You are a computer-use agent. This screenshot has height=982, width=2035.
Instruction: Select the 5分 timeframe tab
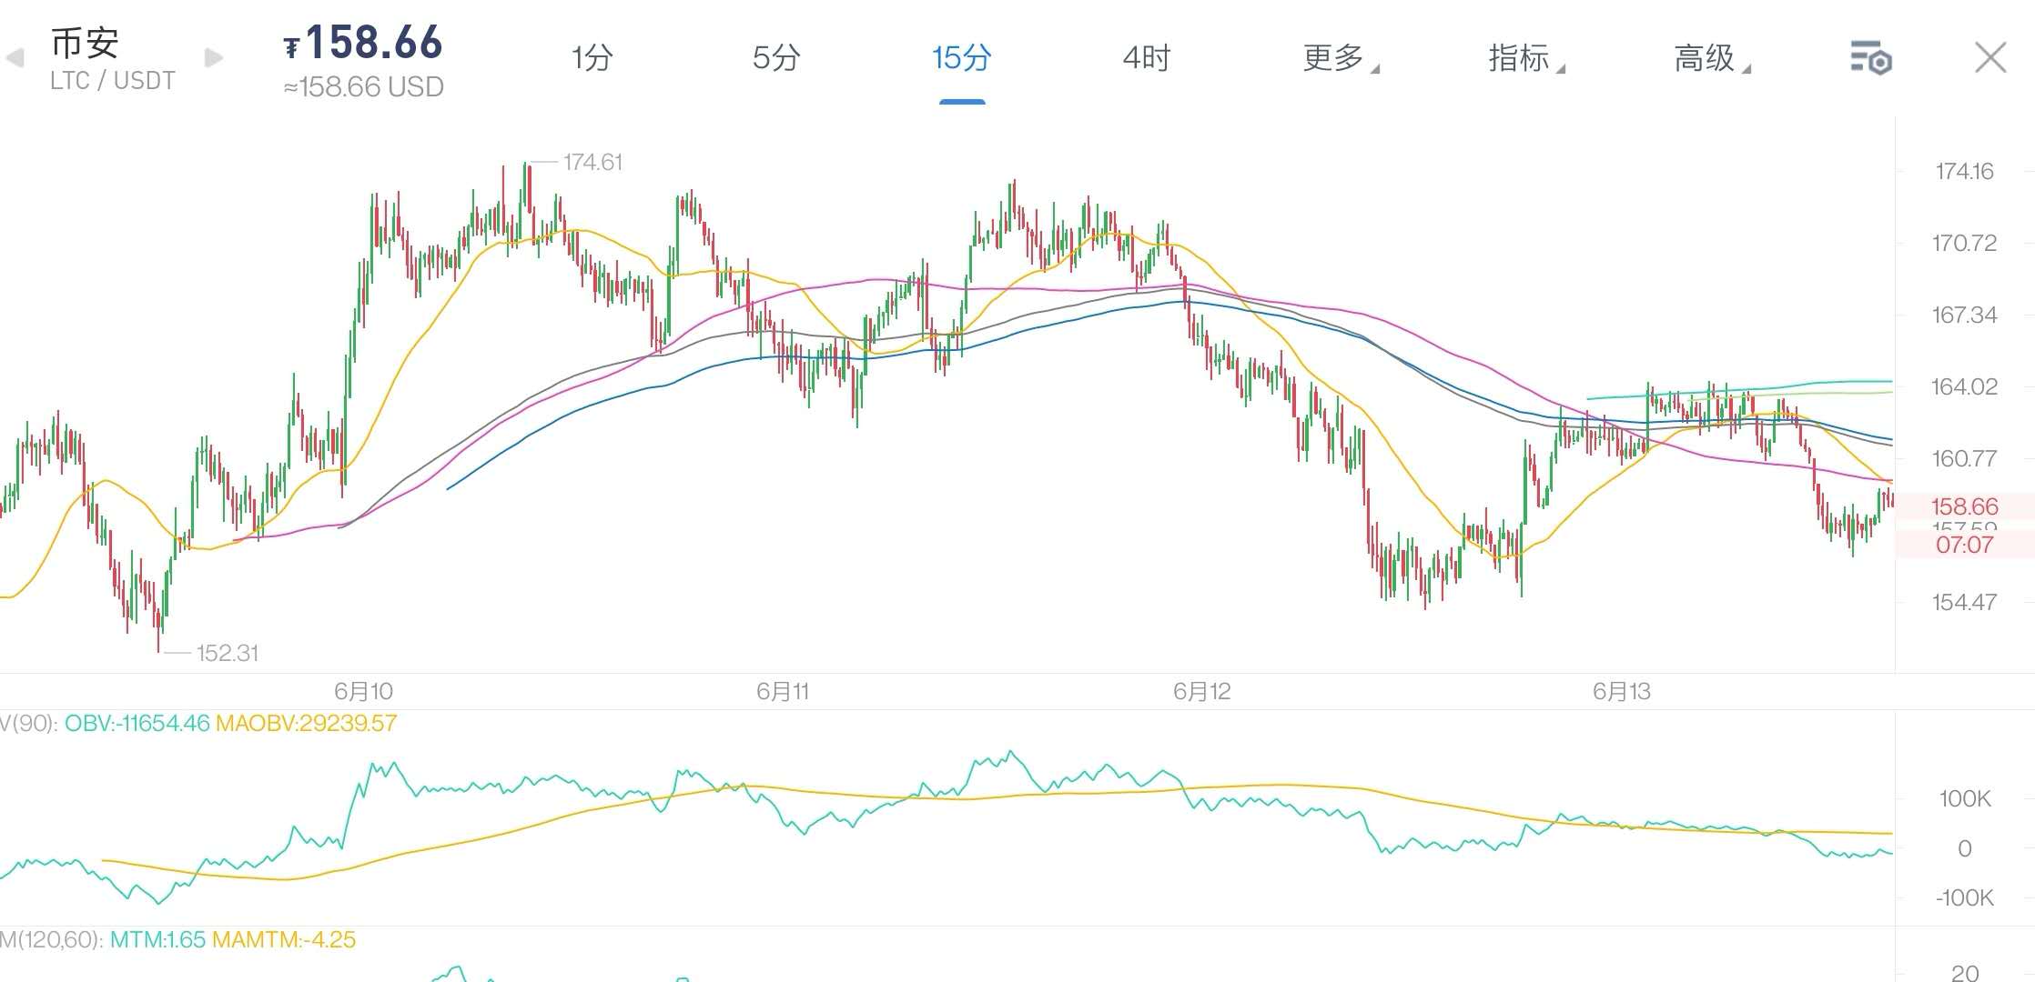(x=776, y=58)
